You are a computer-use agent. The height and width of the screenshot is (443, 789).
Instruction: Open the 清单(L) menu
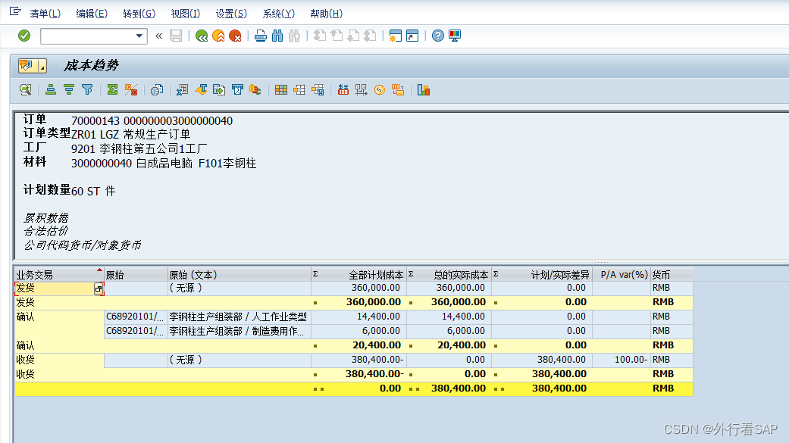click(x=45, y=14)
